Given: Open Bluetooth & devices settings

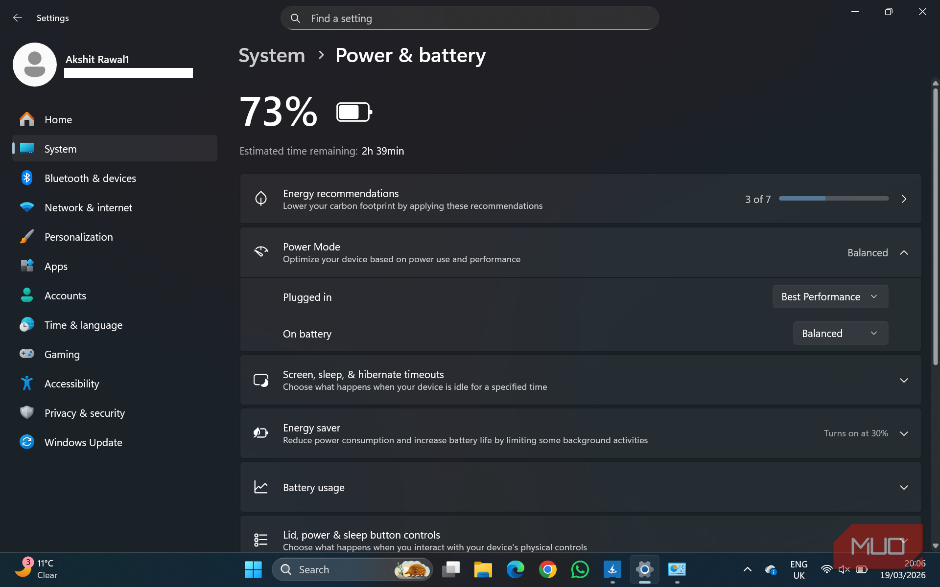Looking at the screenshot, I should [115, 178].
